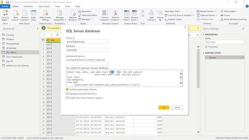Open the New Source icon
The width and height of the screenshot is (249, 140).
pyautogui.click(x=16, y=13)
